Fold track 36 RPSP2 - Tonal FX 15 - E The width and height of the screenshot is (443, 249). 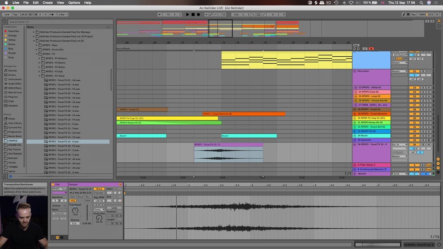pos(354,144)
